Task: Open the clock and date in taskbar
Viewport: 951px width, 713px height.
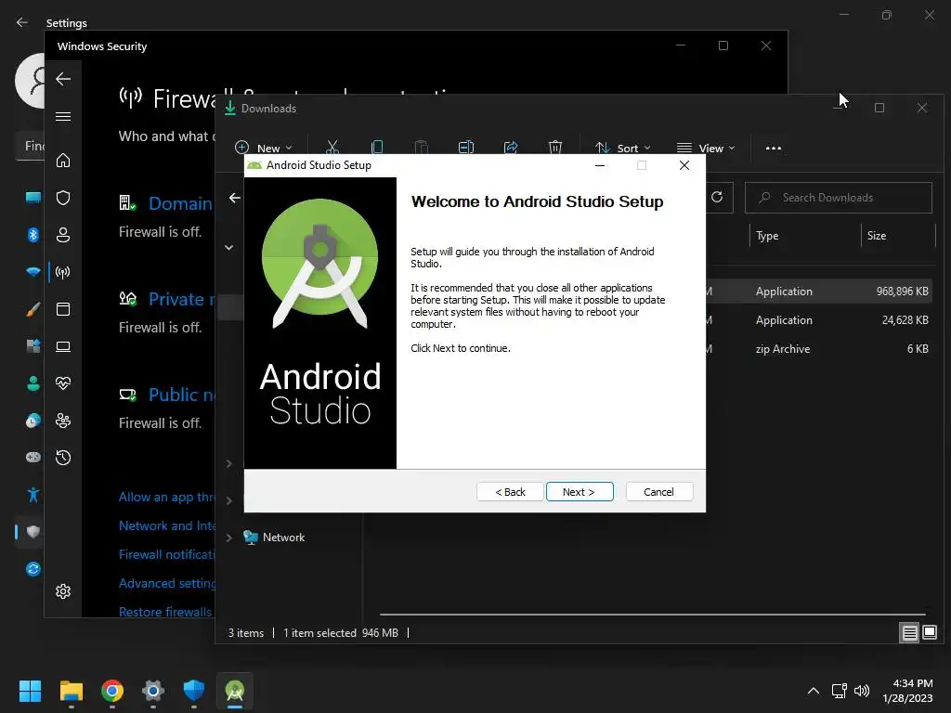Action: [x=907, y=691]
